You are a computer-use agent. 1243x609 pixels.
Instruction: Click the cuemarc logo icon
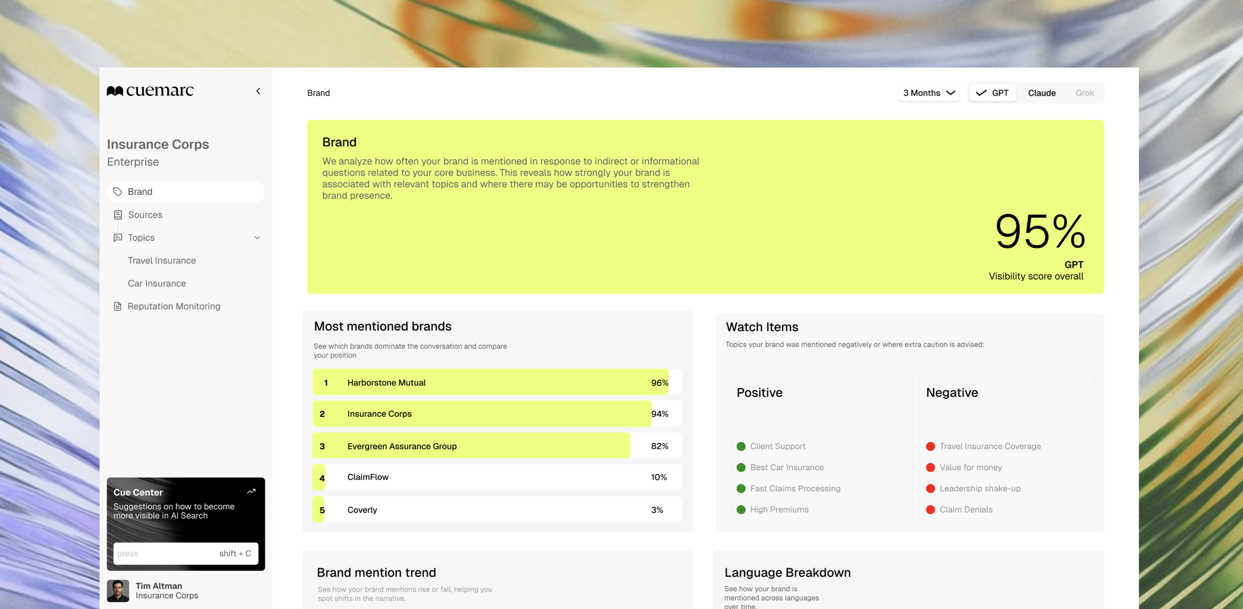(x=115, y=91)
